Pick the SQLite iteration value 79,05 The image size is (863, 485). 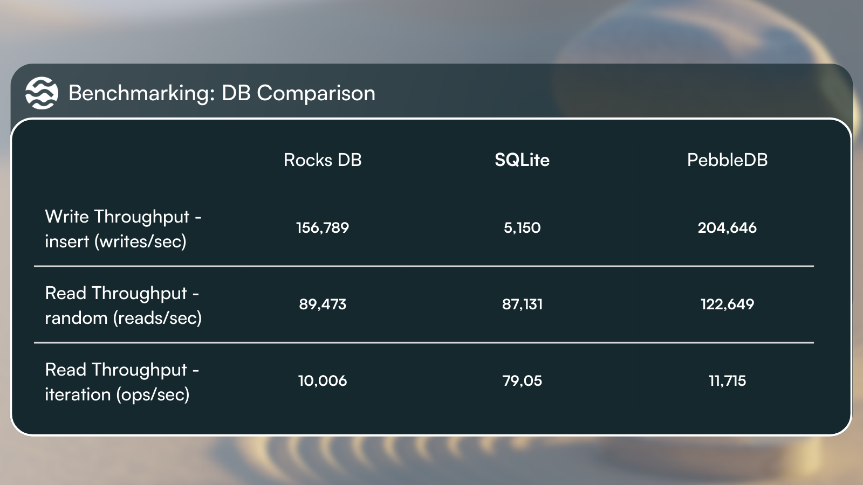coord(522,381)
